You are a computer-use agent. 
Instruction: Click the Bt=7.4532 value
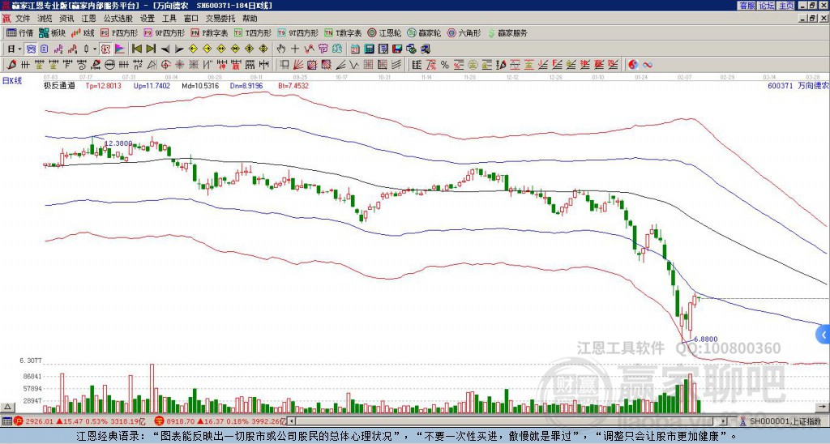point(293,86)
